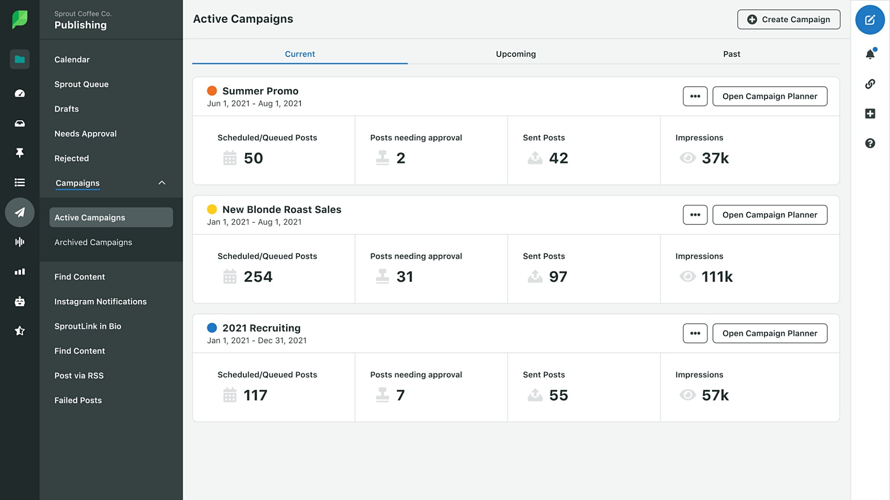The height and width of the screenshot is (500, 890).
Task: Open the notifications bell icon
Action: pyautogui.click(x=870, y=54)
